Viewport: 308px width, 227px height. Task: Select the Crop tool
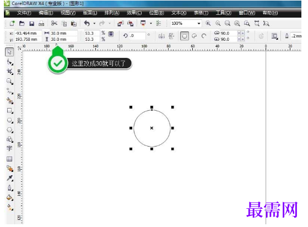(9, 72)
